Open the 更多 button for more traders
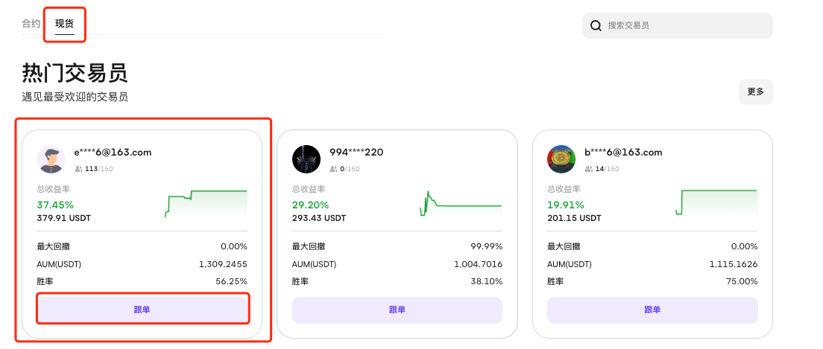The height and width of the screenshot is (349, 823). tap(755, 92)
